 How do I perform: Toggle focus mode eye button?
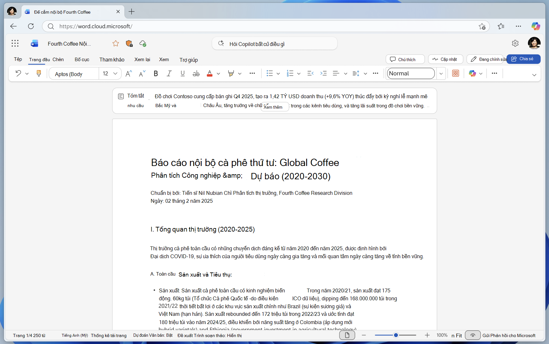pyautogui.click(x=473, y=335)
